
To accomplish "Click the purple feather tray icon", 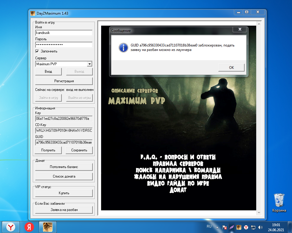I will 231,227.
